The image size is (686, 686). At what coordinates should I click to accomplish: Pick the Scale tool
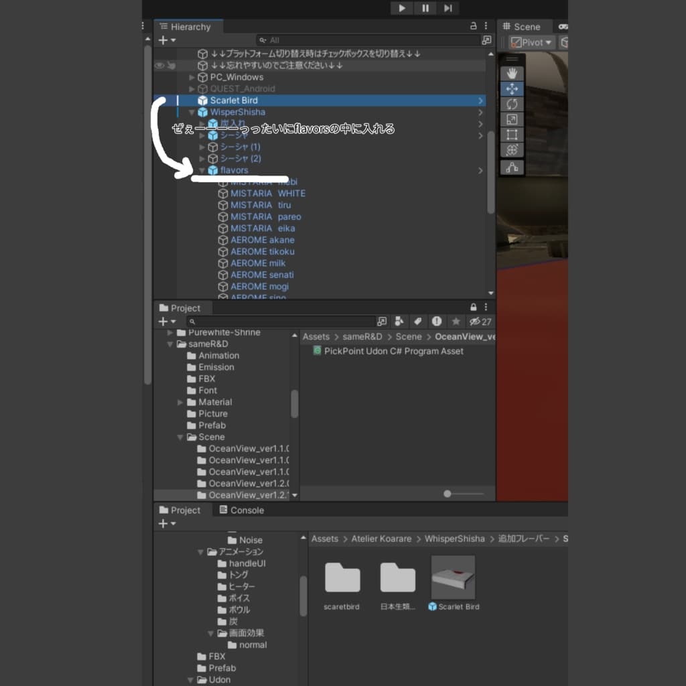(x=512, y=119)
